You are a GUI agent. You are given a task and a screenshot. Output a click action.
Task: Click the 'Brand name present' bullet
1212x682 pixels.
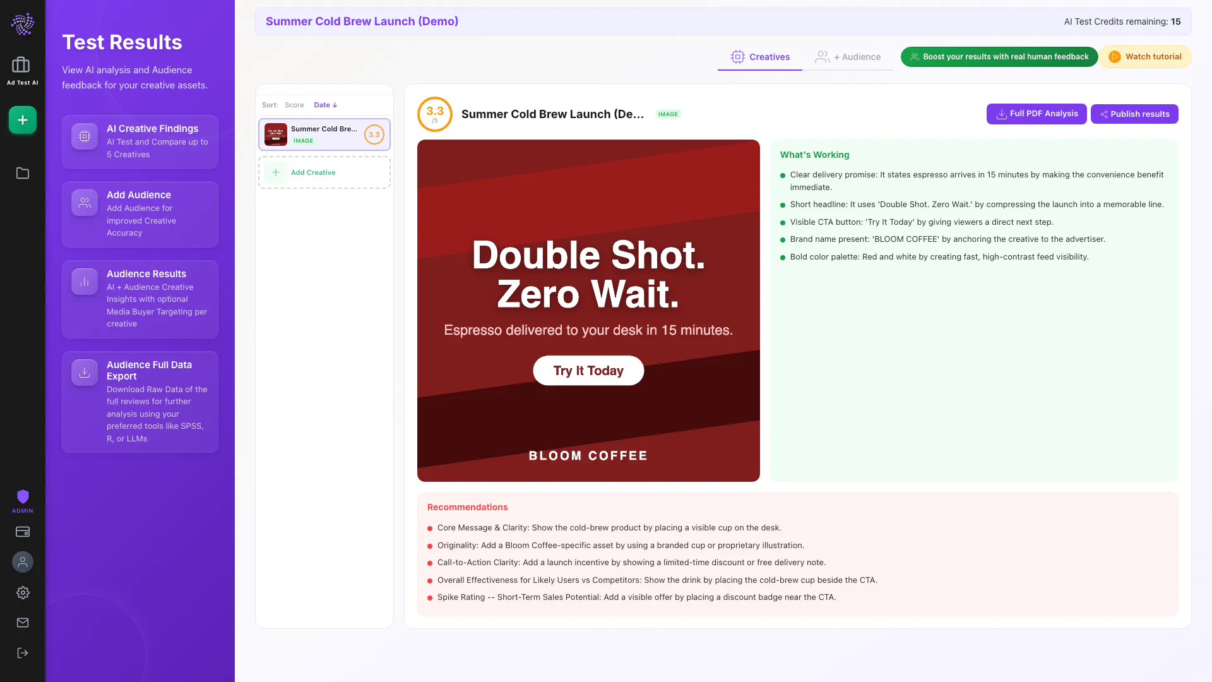point(942,239)
